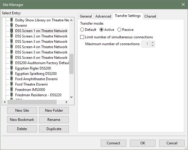Image resolution: width=188 pixels, height=150 pixels.
Task: Click the New Folder button
Action: (x=54, y=110)
